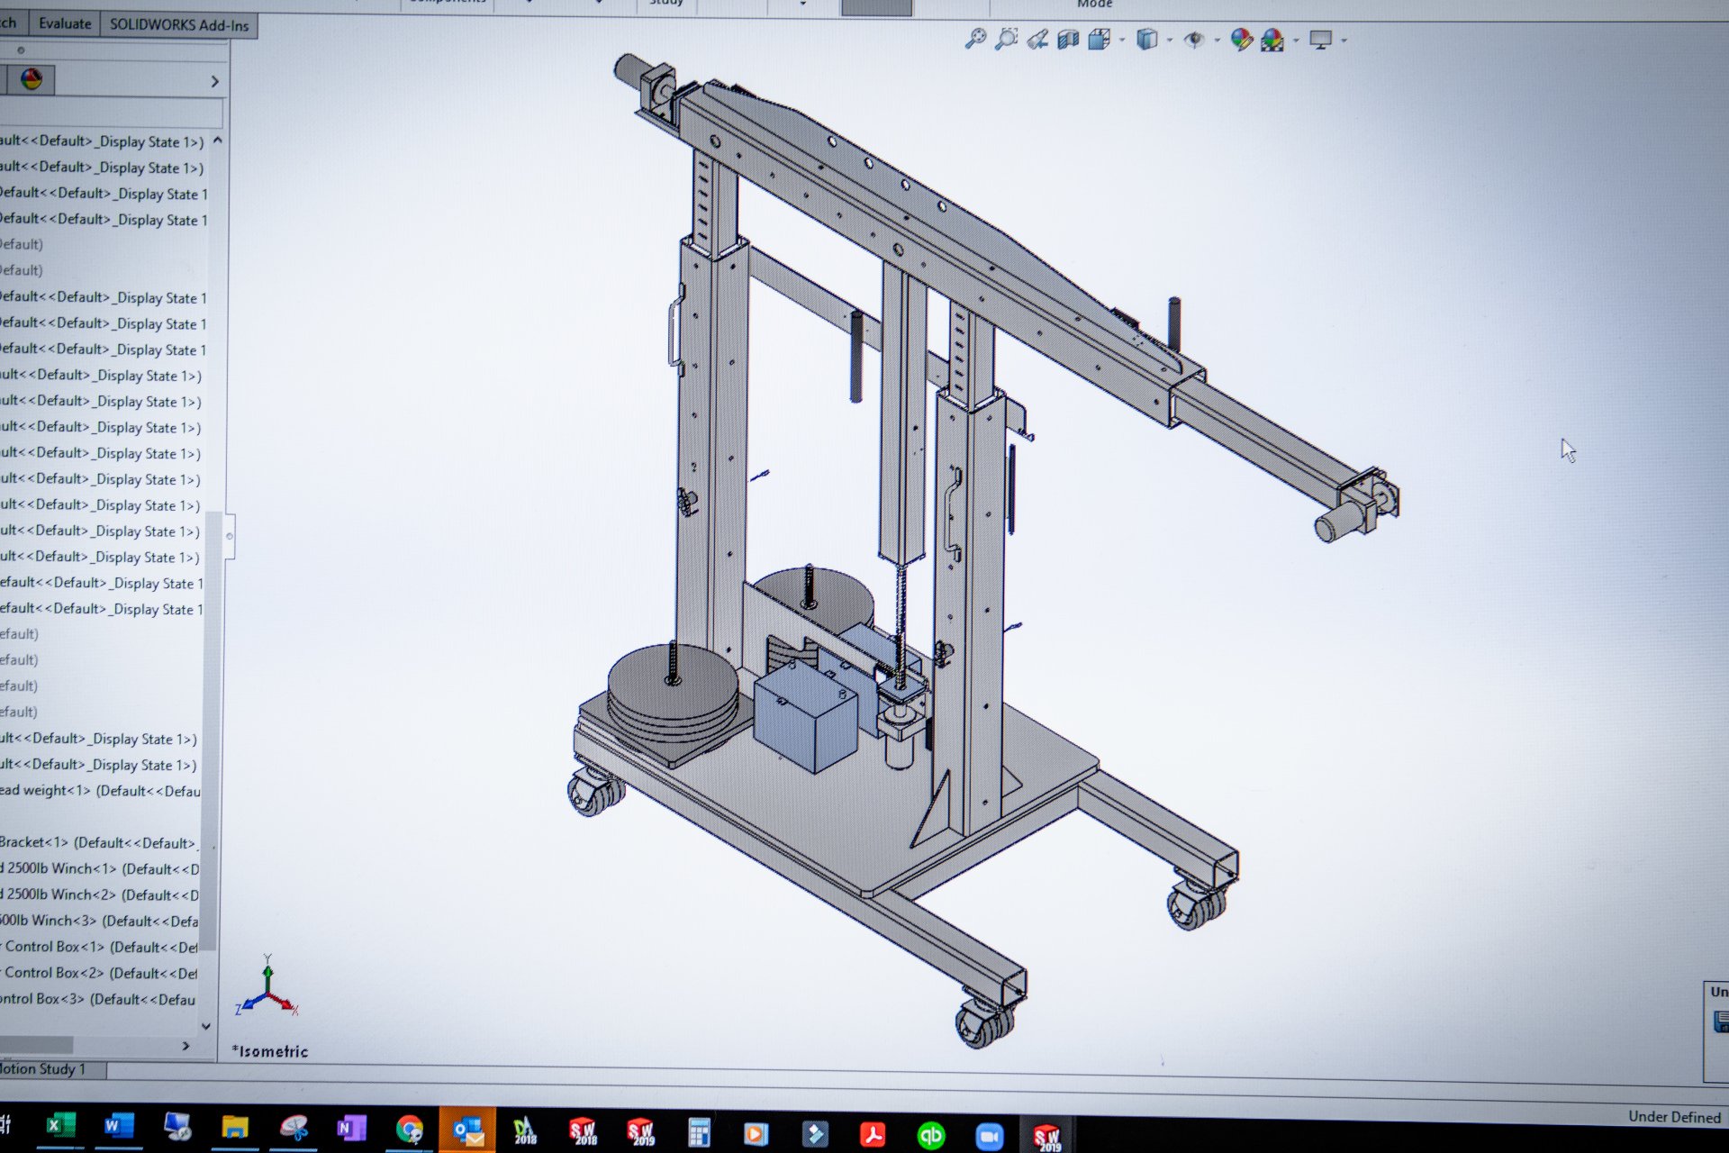Screen dimensions: 1729x1153
Task: Click the View Settings monitor icon
Action: pyautogui.click(x=1320, y=39)
